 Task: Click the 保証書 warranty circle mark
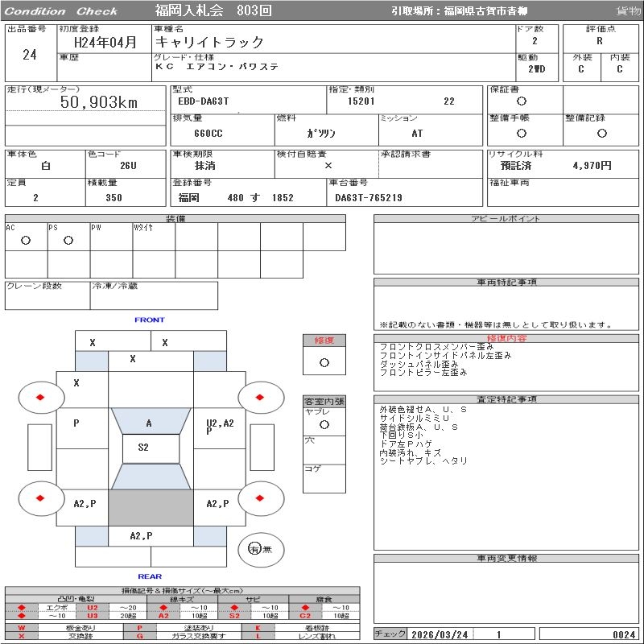[522, 101]
